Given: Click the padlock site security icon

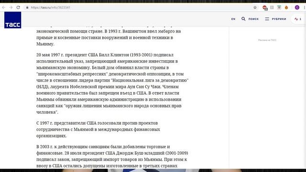Looking at the screenshot, I should (x=27, y=8).
